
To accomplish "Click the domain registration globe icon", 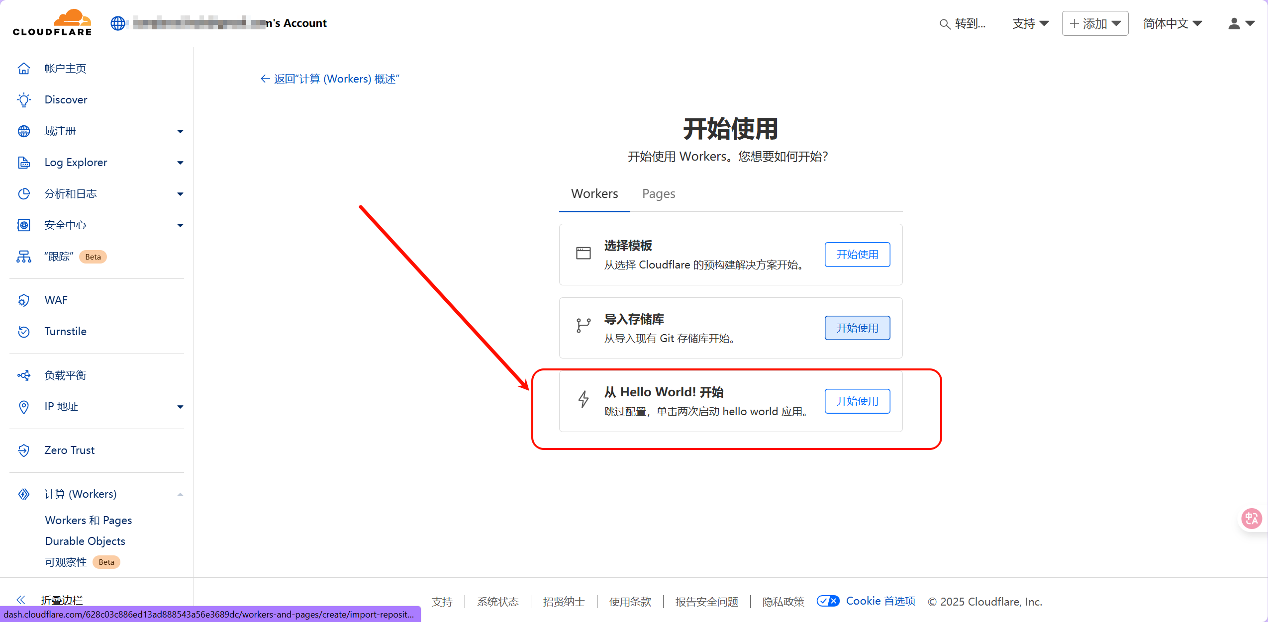I will 24,131.
